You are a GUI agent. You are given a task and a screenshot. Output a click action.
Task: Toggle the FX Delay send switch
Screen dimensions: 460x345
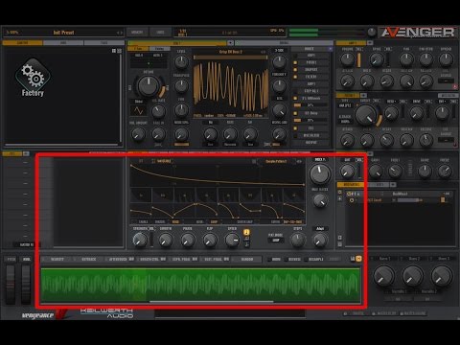click(295, 113)
